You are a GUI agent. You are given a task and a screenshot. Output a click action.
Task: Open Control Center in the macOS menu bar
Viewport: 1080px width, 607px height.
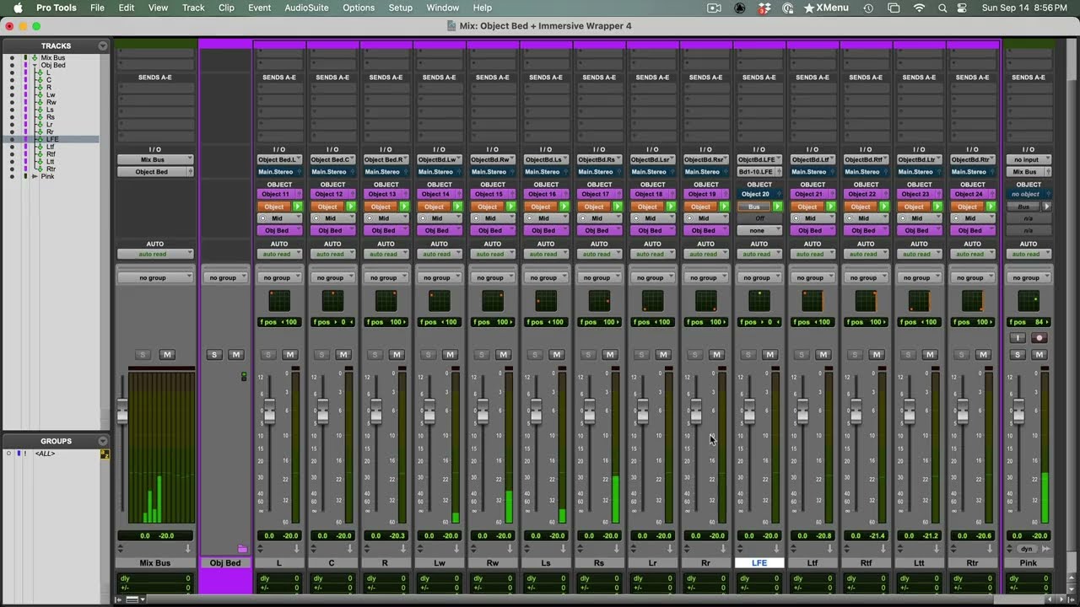962,8
